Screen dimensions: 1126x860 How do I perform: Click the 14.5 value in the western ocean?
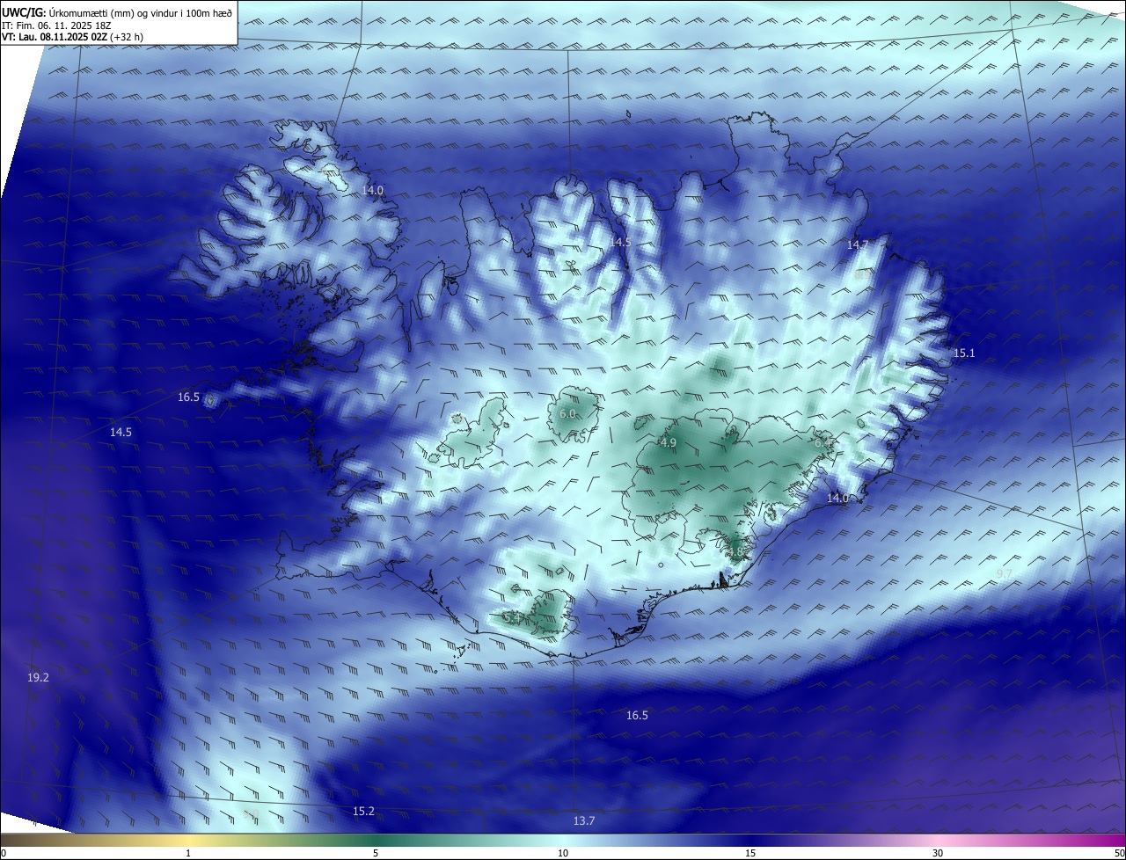pyautogui.click(x=121, y=432)
